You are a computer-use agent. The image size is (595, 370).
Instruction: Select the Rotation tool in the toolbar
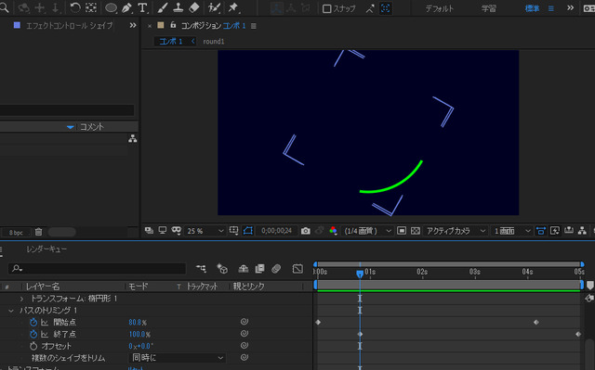click(x=75, y=7)
